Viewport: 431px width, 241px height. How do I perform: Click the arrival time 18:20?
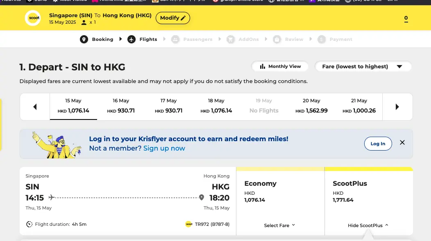tap(219, 198)
